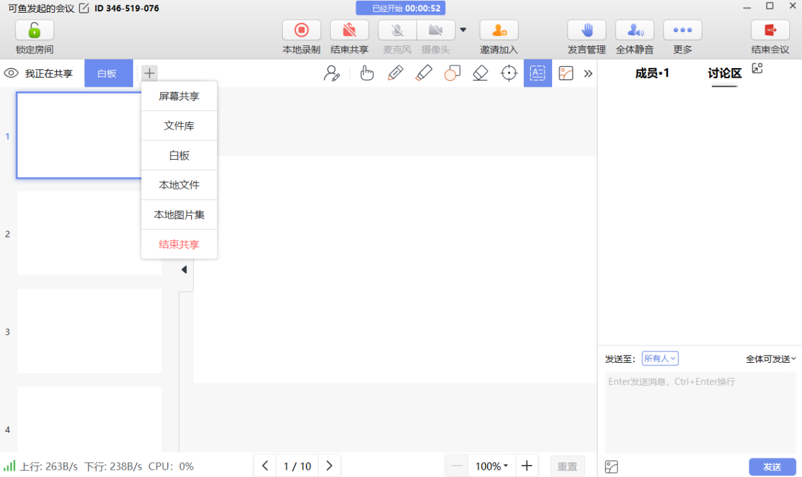Screen dimensions: 802x477
Task: Turn on the camera
Action: tap(436, 31)
